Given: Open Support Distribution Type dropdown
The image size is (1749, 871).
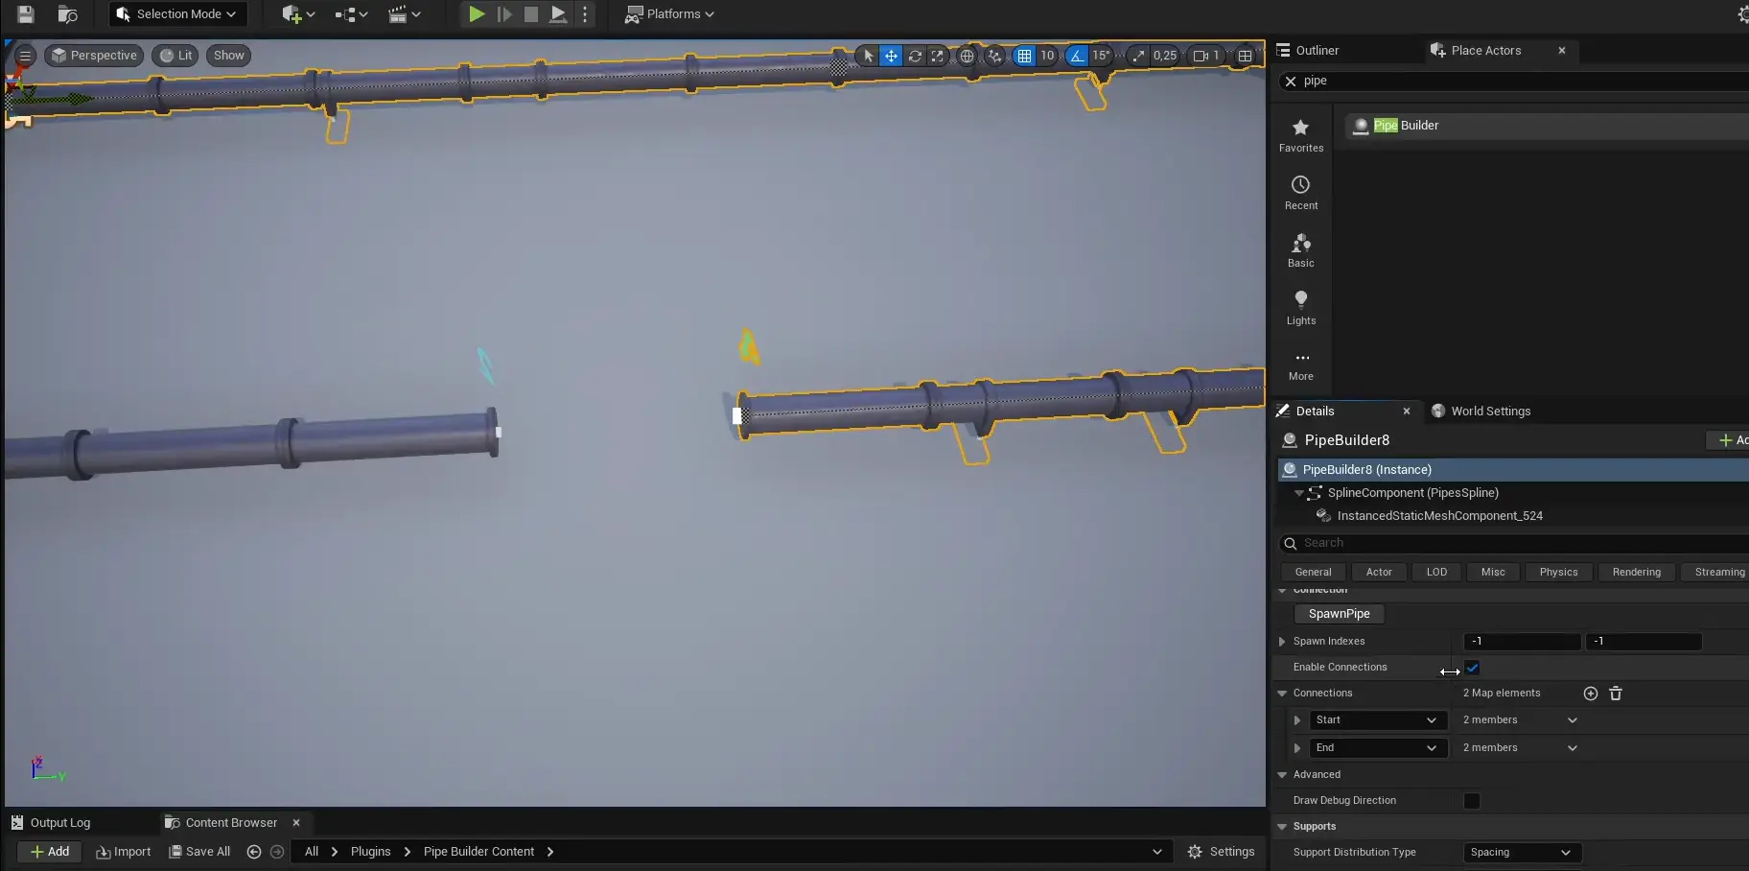Looking at the screenshot, I should (1520, 853).
